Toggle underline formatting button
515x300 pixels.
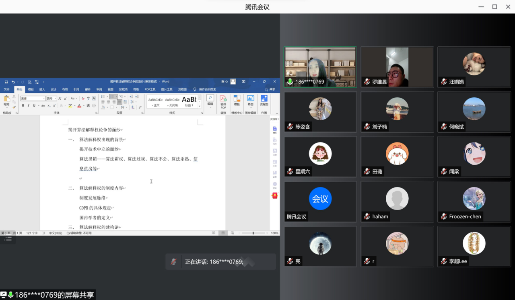[34, 106]
